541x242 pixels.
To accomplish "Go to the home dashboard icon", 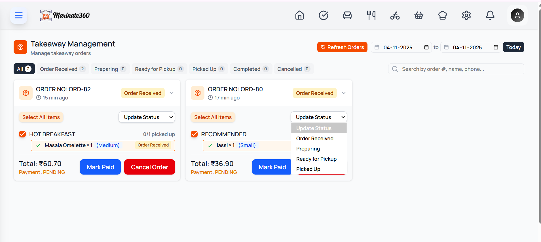I will pyautogui.click(x=299, y=15).
